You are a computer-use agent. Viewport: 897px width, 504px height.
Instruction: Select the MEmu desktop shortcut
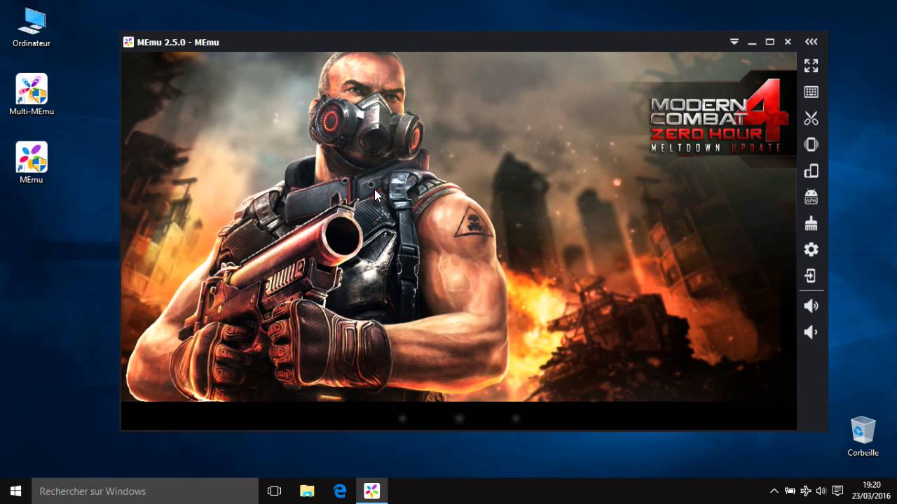click(32, 163)
